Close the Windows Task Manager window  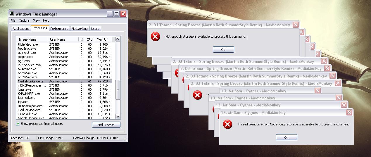click(x=123, y=14)
